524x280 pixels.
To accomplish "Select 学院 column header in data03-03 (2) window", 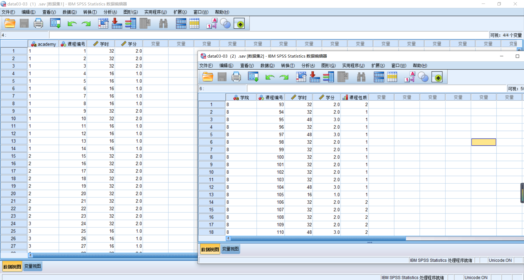I will [241, 97].
